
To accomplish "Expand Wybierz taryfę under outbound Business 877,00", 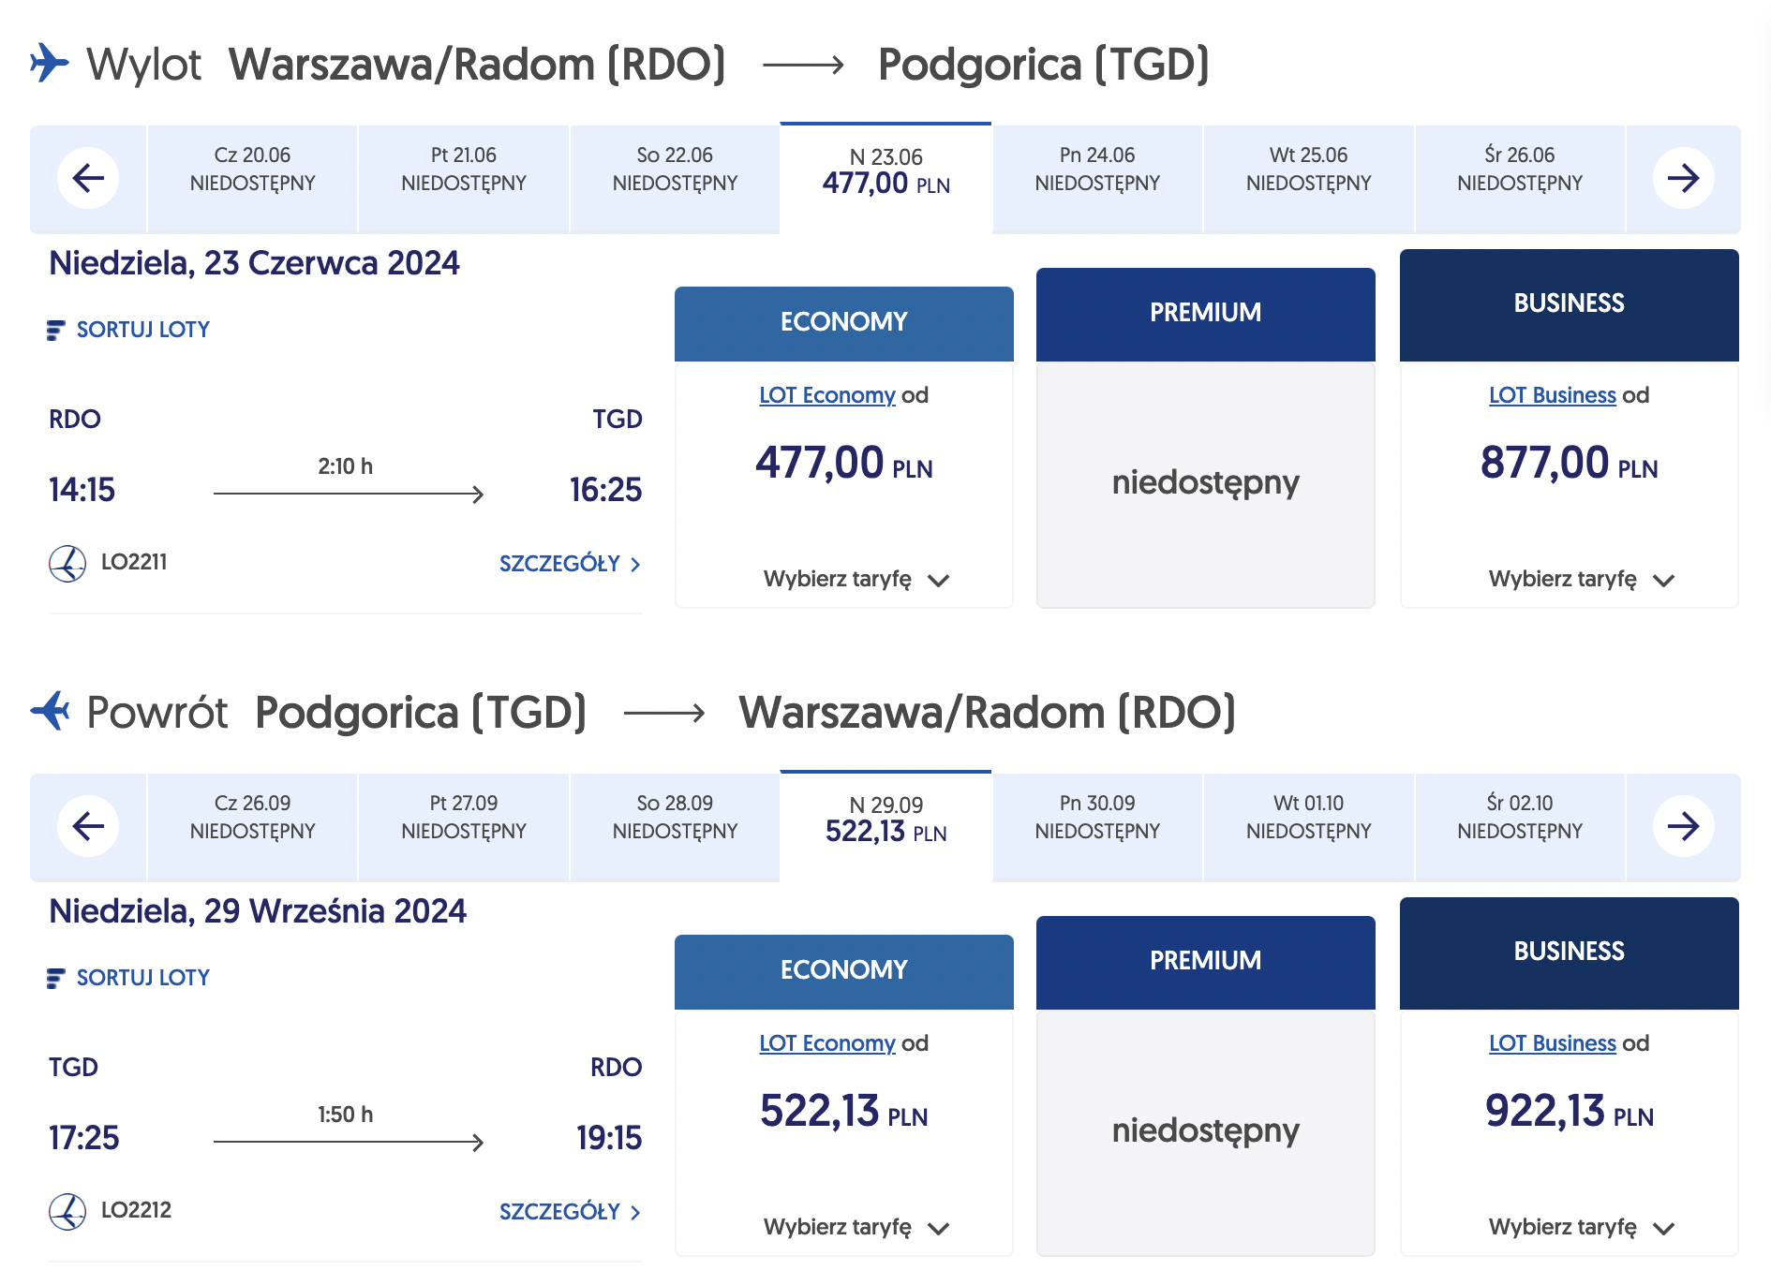I will click(x=1582, y=580).
